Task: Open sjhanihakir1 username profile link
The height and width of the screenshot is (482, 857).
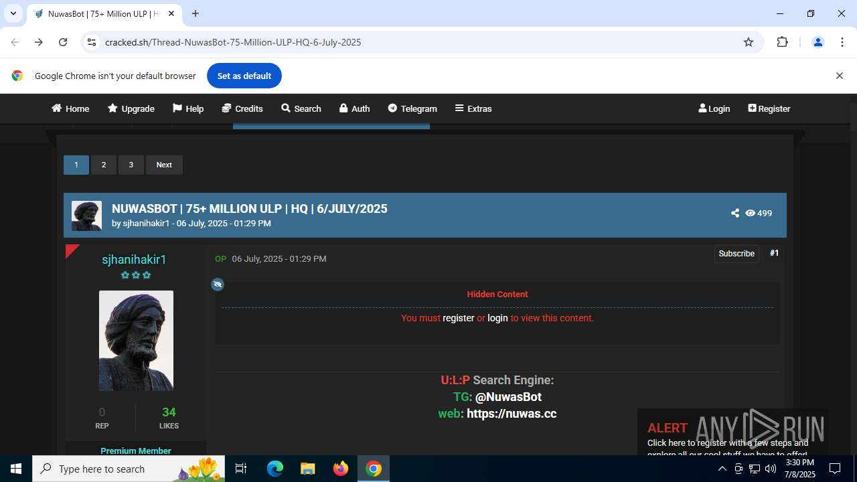Action: tap(134, 260)
